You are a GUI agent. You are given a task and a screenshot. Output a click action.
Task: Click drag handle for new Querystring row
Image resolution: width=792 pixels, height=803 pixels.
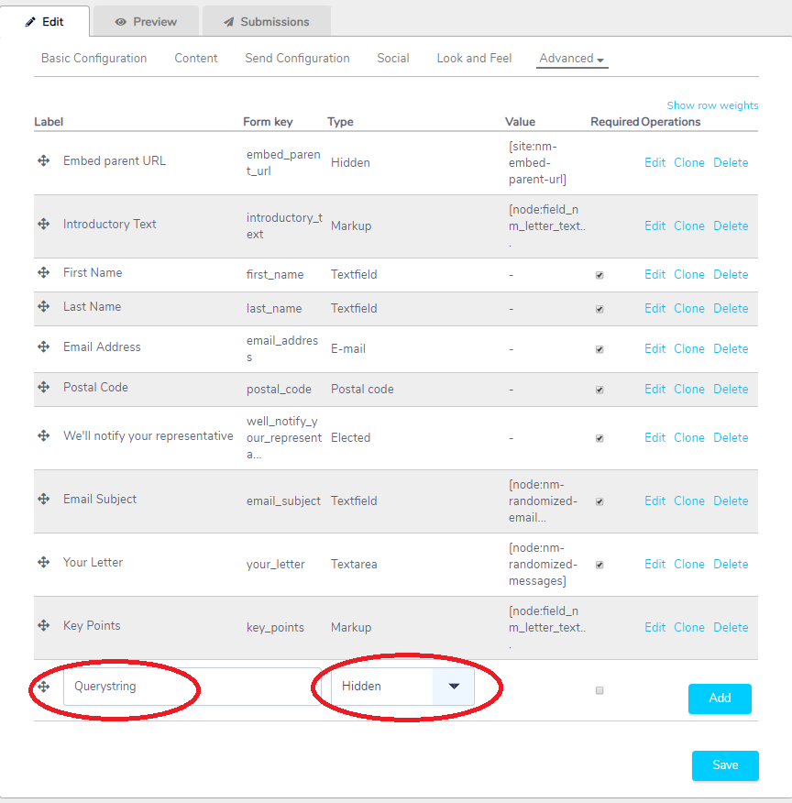point(43,687)
